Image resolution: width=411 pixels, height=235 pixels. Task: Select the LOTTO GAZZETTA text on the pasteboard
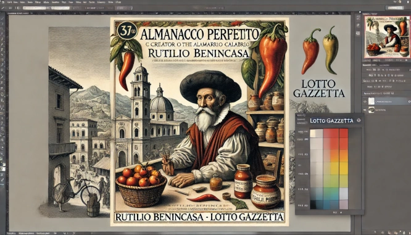coord(318,89)
